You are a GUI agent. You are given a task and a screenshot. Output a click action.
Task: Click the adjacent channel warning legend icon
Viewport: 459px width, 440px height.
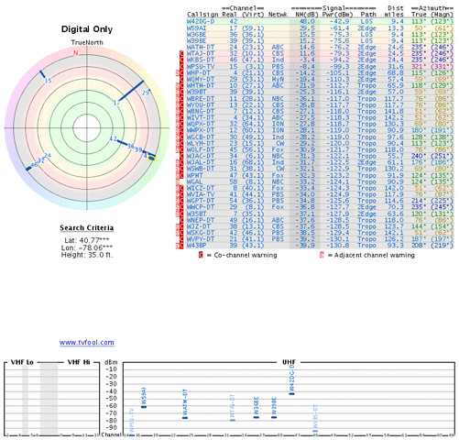coord(322,255)
